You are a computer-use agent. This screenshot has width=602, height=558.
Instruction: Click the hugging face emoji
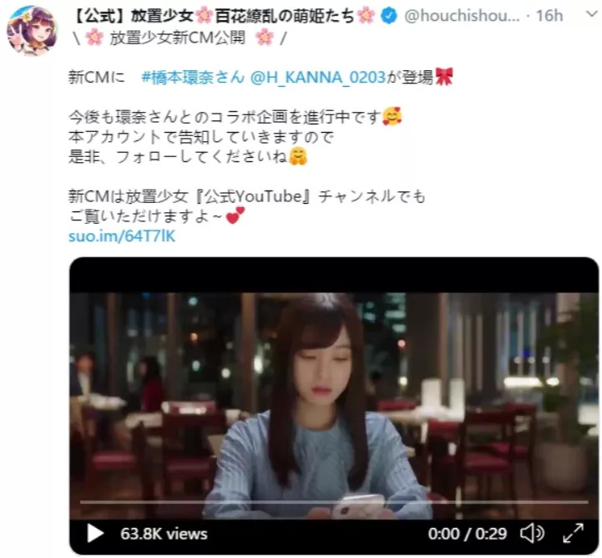tap(298, 156)
